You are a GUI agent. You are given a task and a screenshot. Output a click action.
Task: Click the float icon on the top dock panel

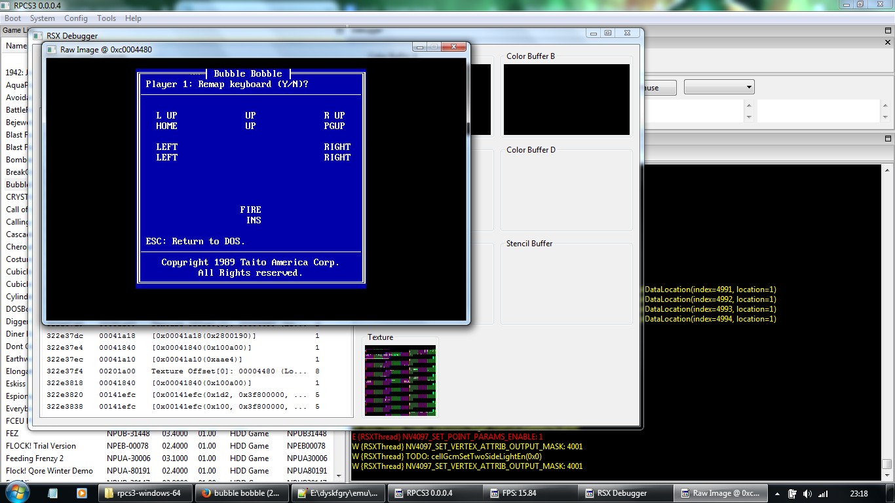click(x=888, y=31)
